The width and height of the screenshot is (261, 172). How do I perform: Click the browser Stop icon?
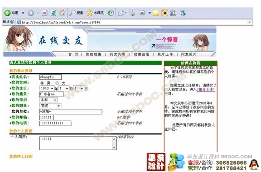click(x=44, y=13)
